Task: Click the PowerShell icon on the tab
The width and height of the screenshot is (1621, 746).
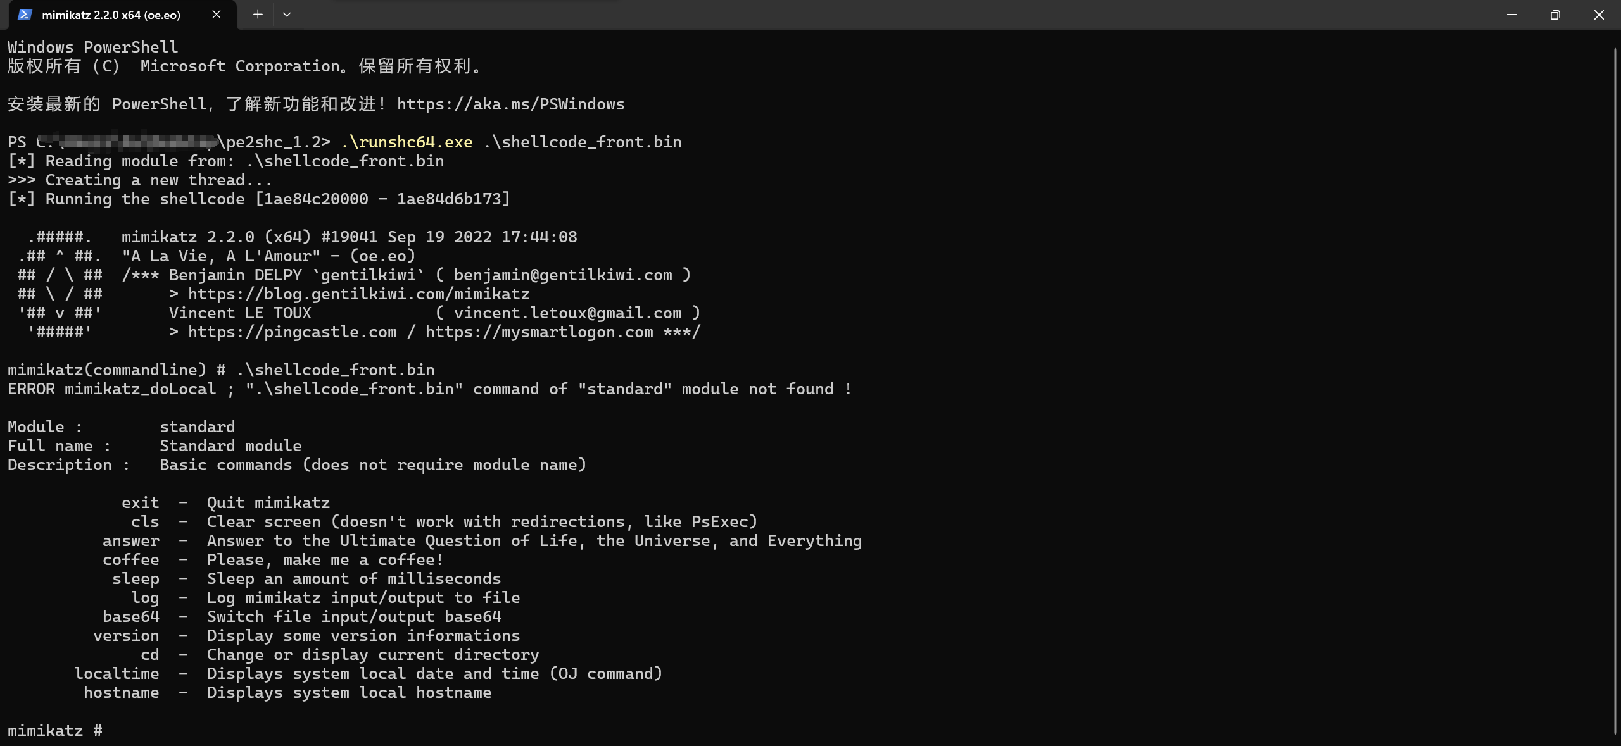Action: point(25,15)
